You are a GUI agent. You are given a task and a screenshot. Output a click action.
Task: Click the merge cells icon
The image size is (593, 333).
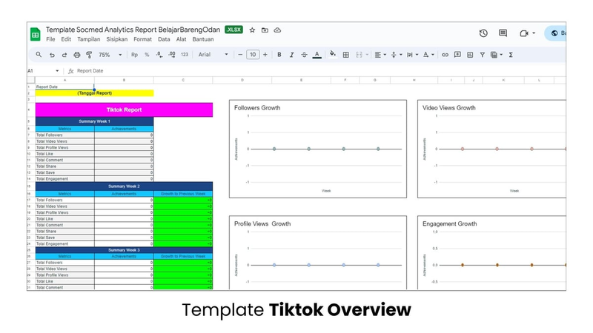coord(359,55)
